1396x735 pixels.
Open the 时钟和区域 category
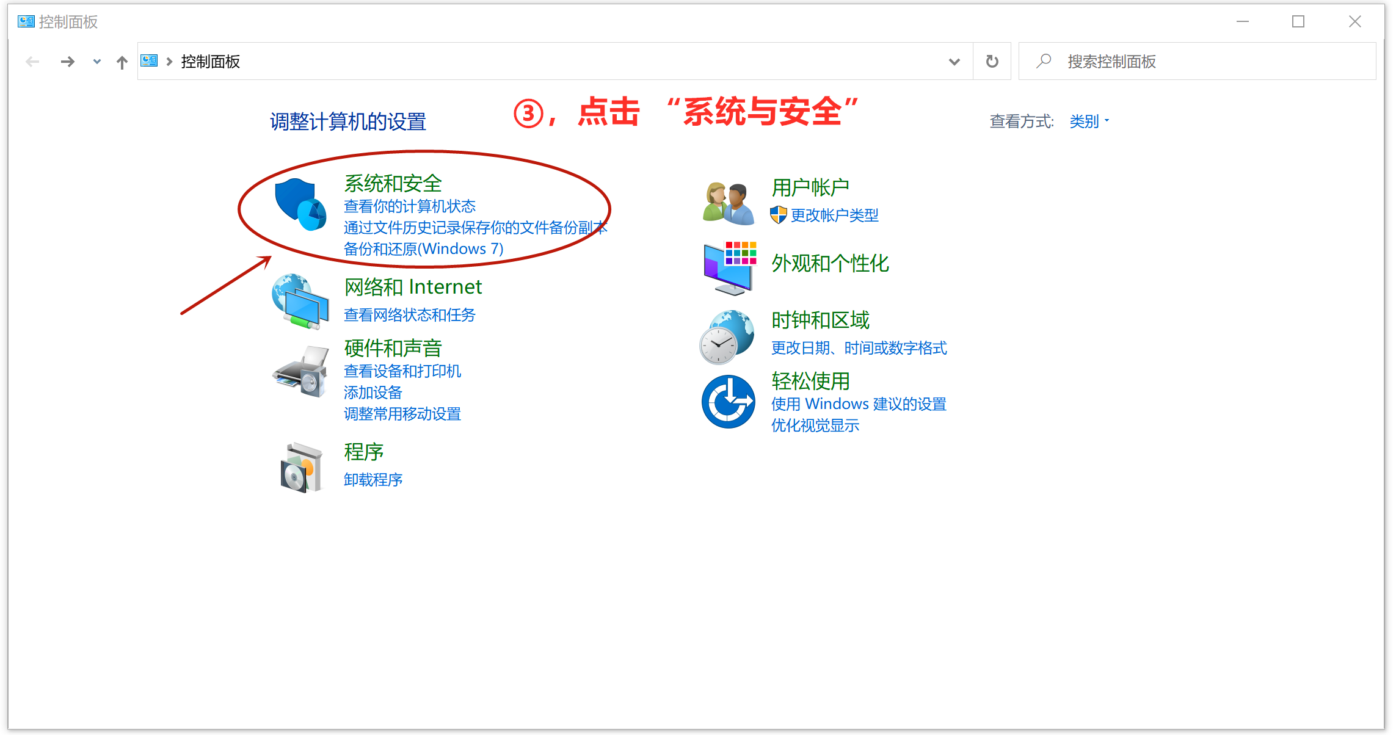click(820, 320)
